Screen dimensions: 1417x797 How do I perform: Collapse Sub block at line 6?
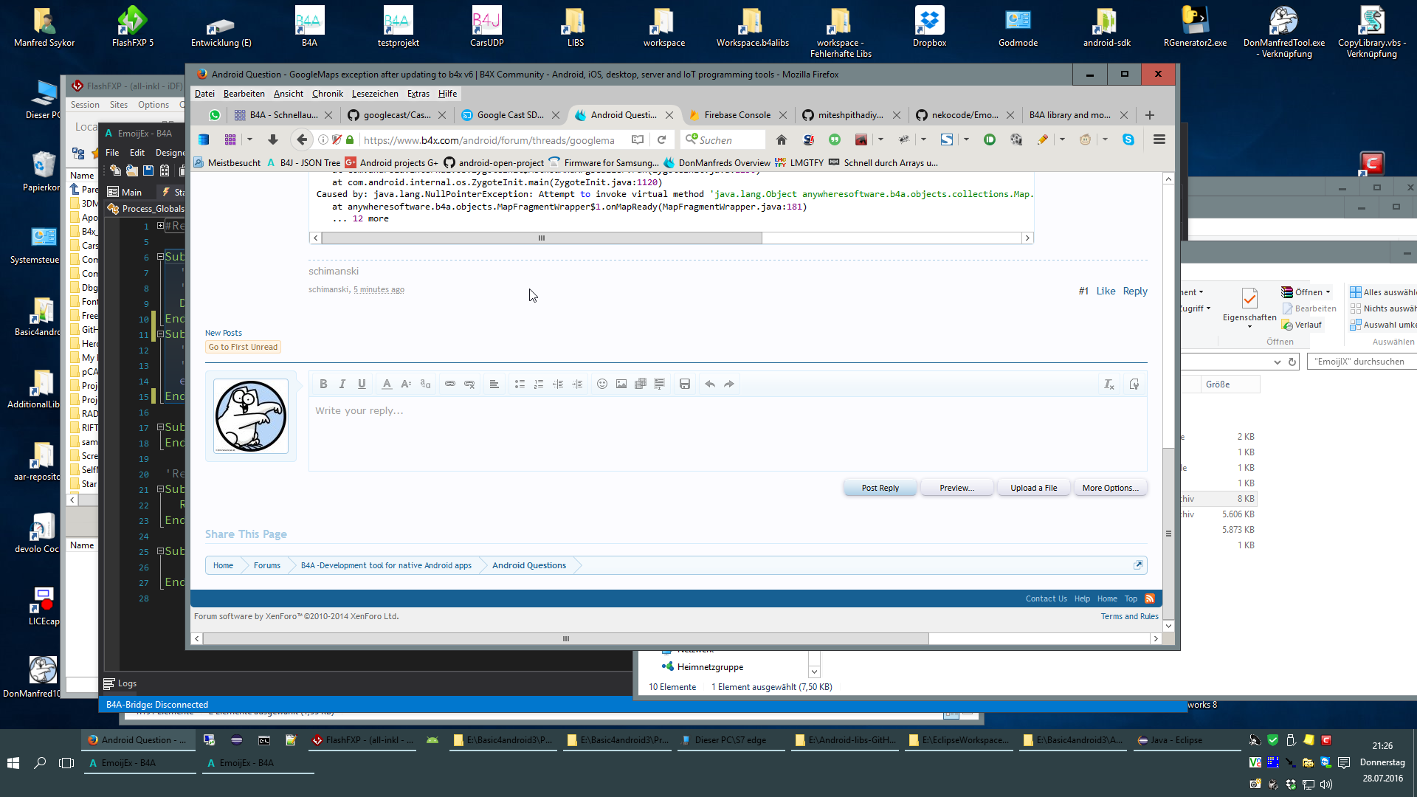click(x=160, y=257)
